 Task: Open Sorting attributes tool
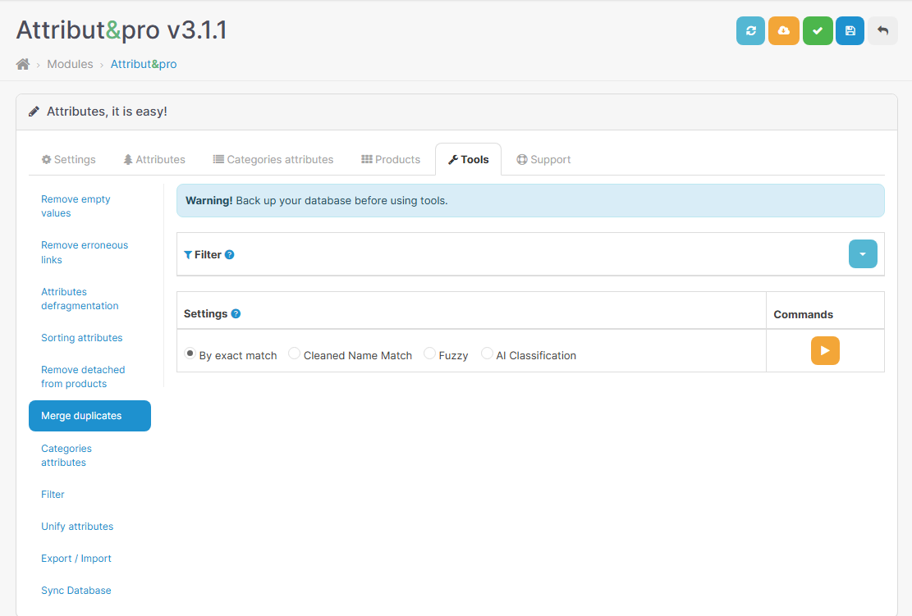[82, 338]
